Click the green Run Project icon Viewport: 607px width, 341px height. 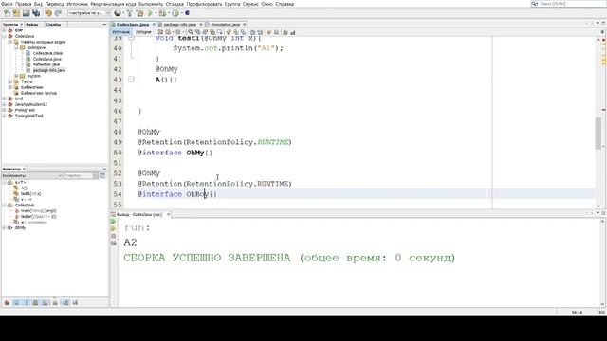[150, 13]
